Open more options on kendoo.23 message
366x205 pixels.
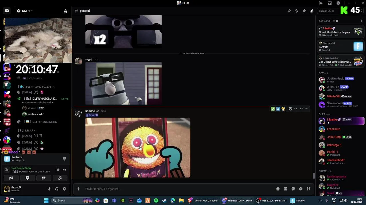click(307, 109)
